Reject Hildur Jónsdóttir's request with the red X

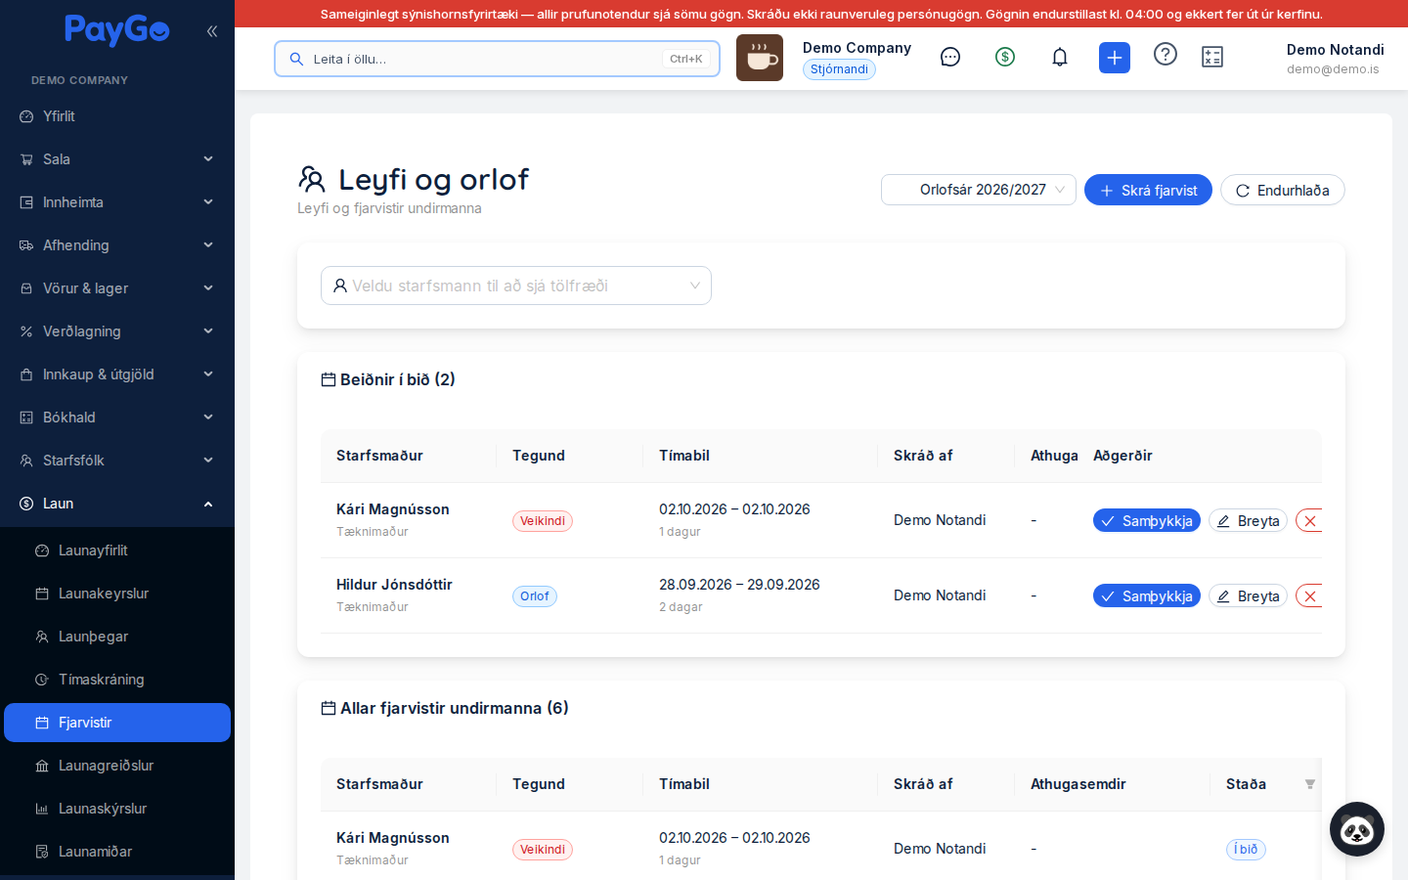click(1309, 596)
